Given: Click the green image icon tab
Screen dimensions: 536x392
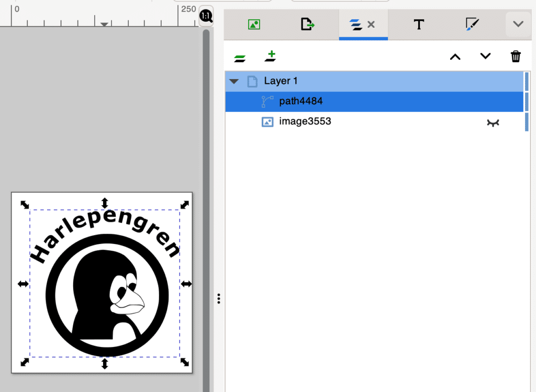Looking at the screenshot, I should (x=254, y=24).
